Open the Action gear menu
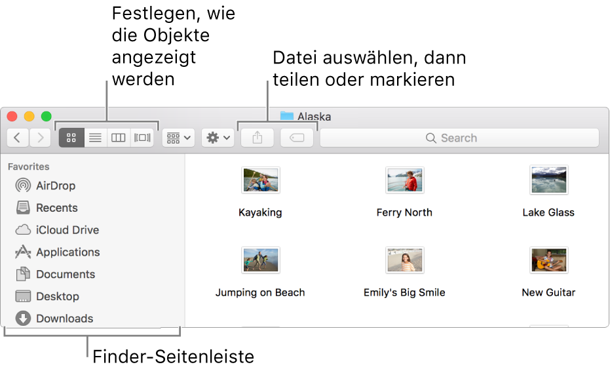Image resolution: width=610 pixels, height=373 pixels. (x=218, y=138)
